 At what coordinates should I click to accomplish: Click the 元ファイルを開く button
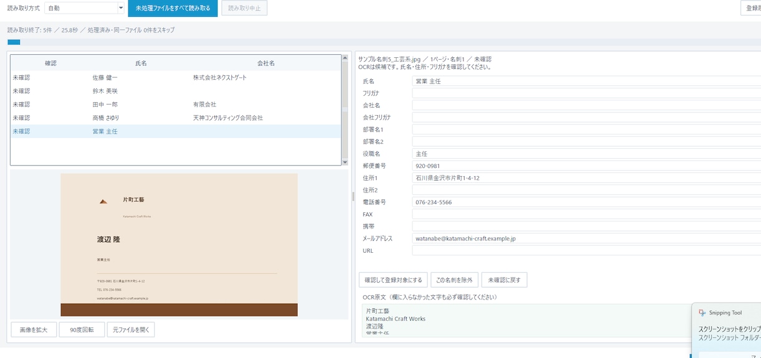[131, 329]
